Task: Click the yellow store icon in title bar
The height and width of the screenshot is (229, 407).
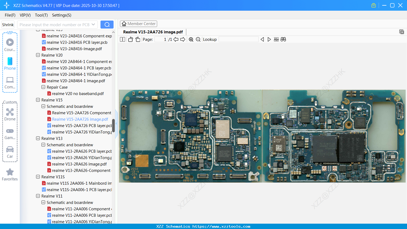Action: coord(374,5)
